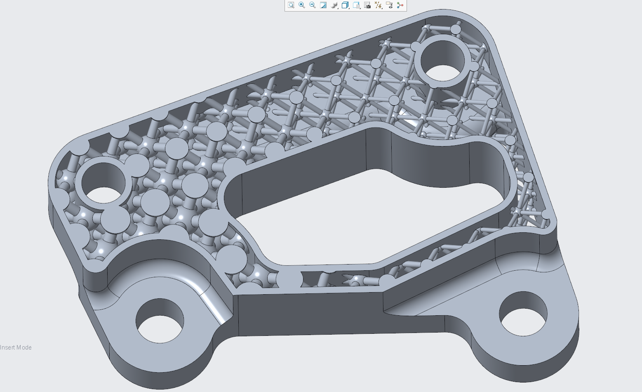The height and width of the screenshot is (392, 642).
Task: Click the Zoom Out magnifier icon
Action: tap(313, 5)
